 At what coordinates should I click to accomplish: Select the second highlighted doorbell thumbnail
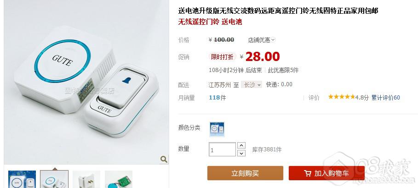point(54,179)
